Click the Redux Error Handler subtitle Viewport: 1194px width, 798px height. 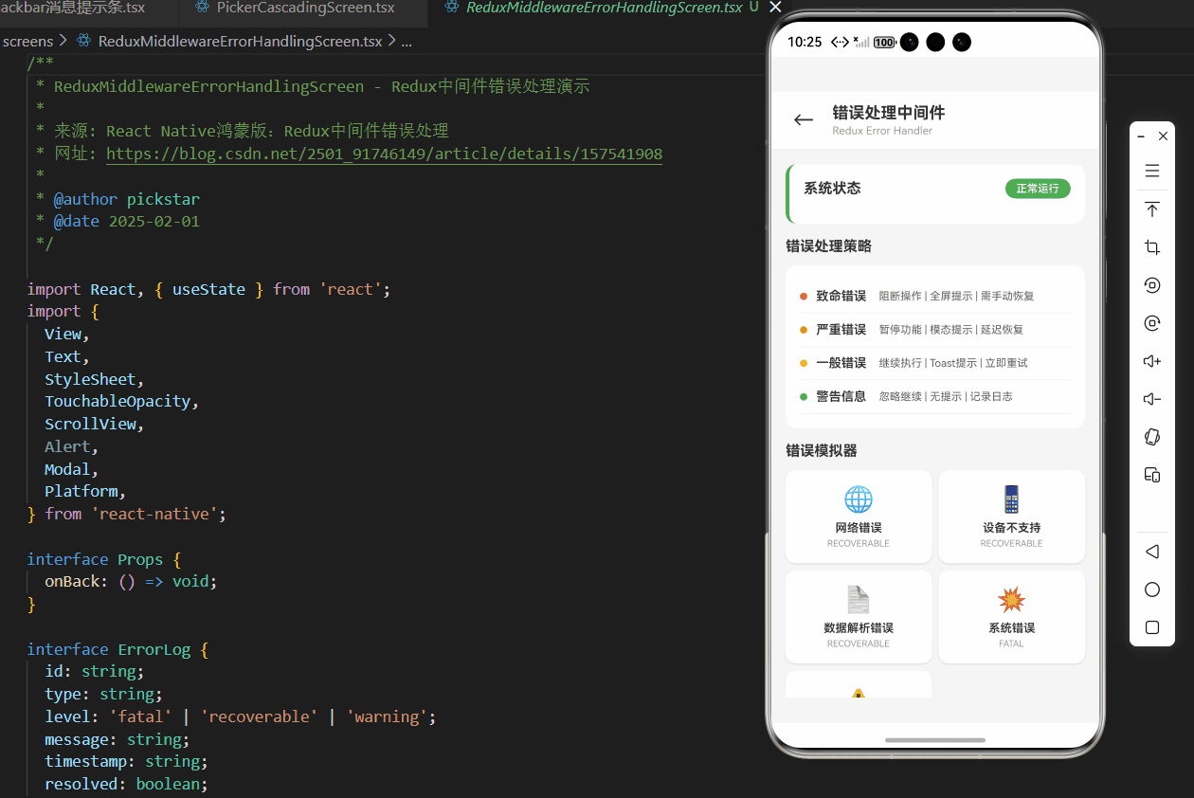pos(882,131)
